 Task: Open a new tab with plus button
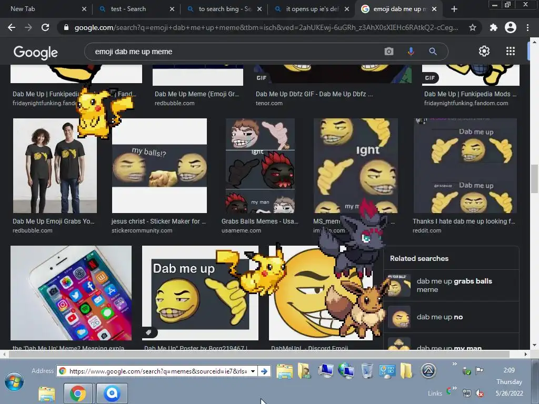454,9
